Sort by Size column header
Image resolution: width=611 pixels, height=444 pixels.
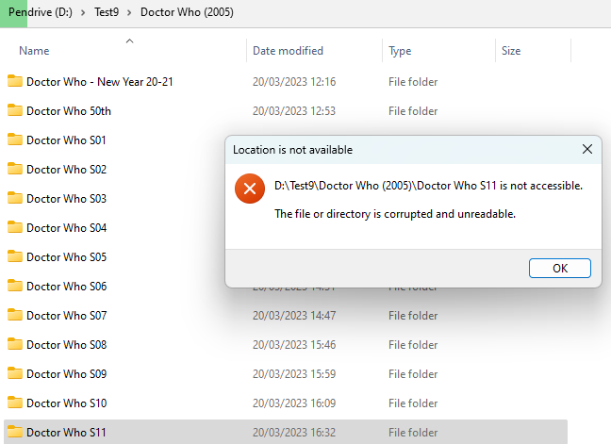point(511,51)
